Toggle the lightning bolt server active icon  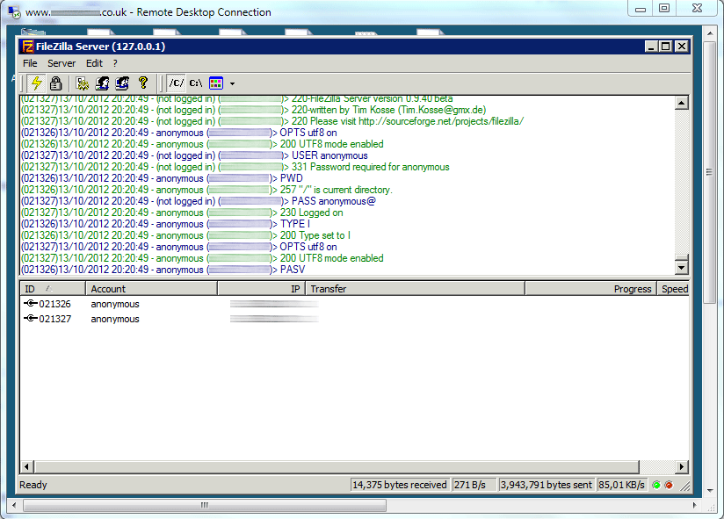click(37, 83)
